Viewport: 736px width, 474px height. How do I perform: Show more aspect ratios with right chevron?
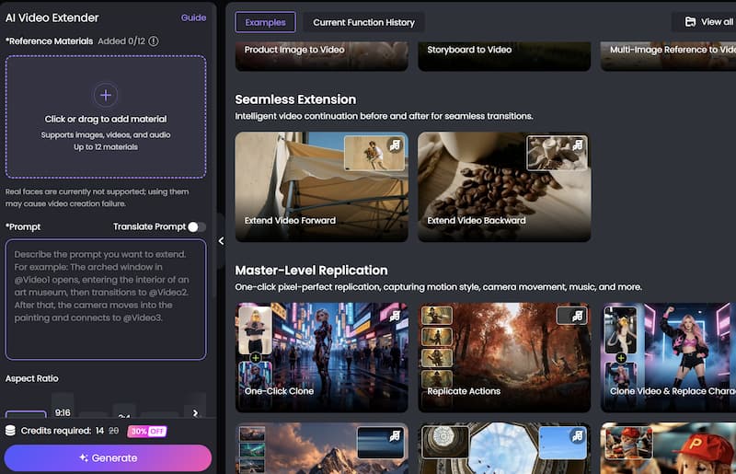195,412
